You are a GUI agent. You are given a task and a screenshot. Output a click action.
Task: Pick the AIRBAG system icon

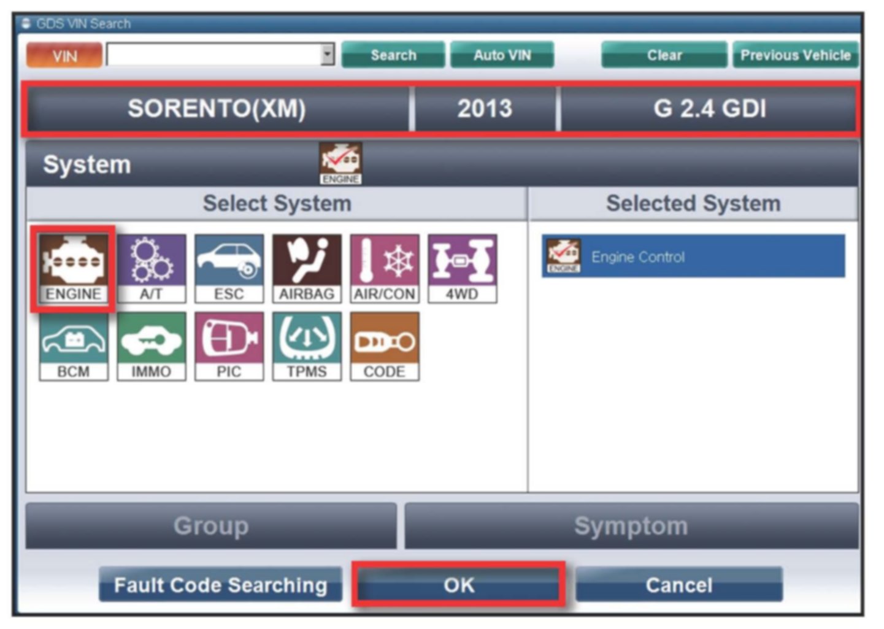pos(307,268)
